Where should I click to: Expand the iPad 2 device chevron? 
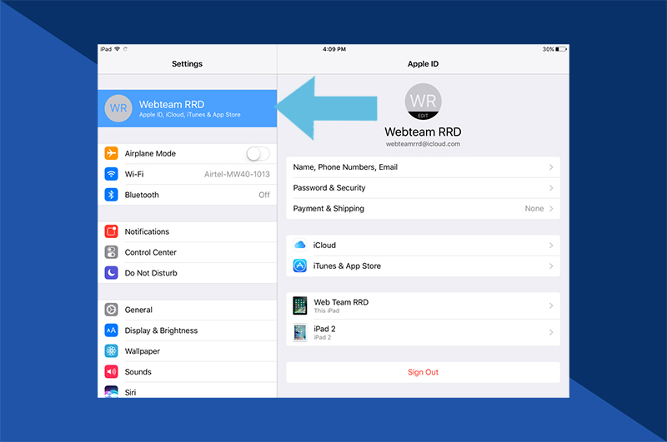pyautogui.click(x=551, y=332)
